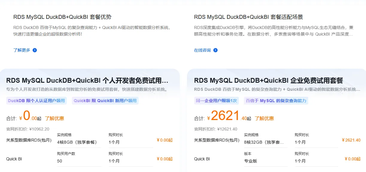Image resolution: width=366 pixels, height=172 pixels.
Task: Open RDS 购买时长 dropdown in enterprise package
Action: 316,142
